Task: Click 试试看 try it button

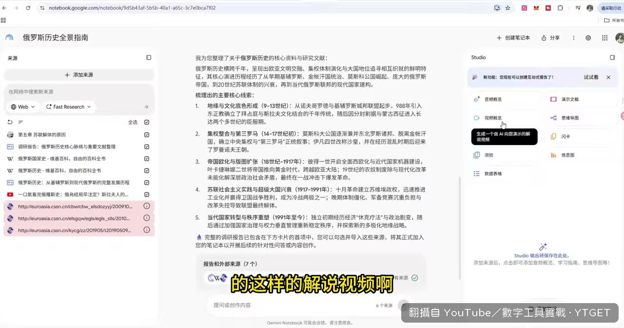Action: tap(591, 77)
